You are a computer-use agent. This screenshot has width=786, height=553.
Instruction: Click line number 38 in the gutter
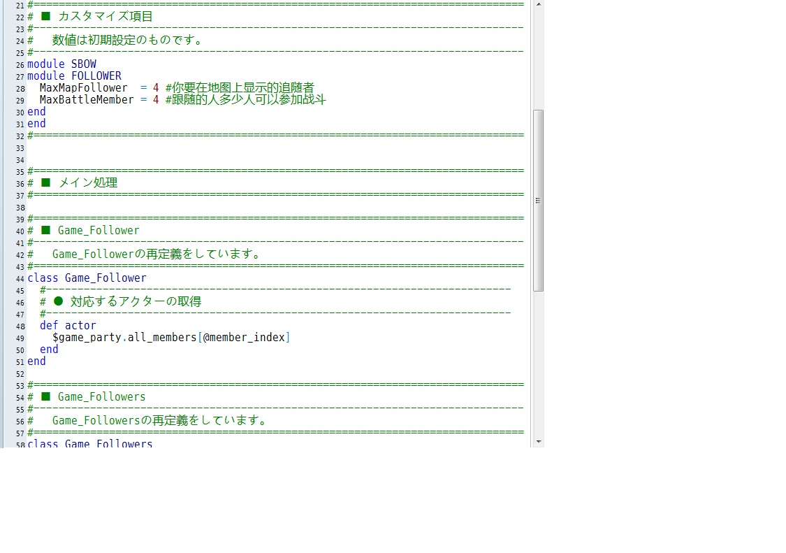[20, 208]
